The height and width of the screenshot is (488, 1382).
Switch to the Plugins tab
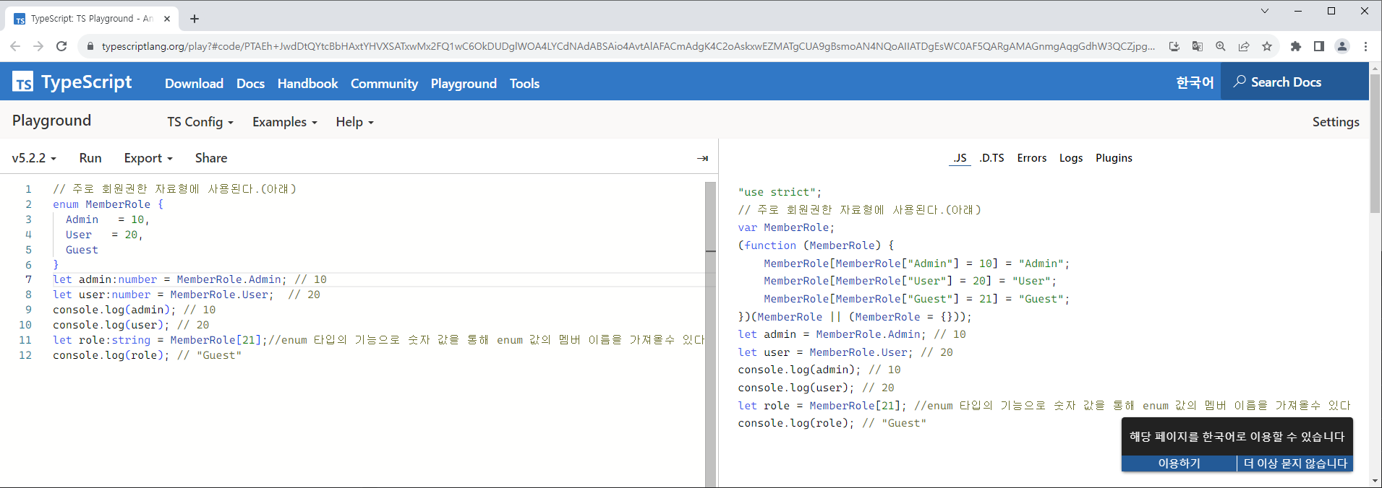click(1114, 158)
